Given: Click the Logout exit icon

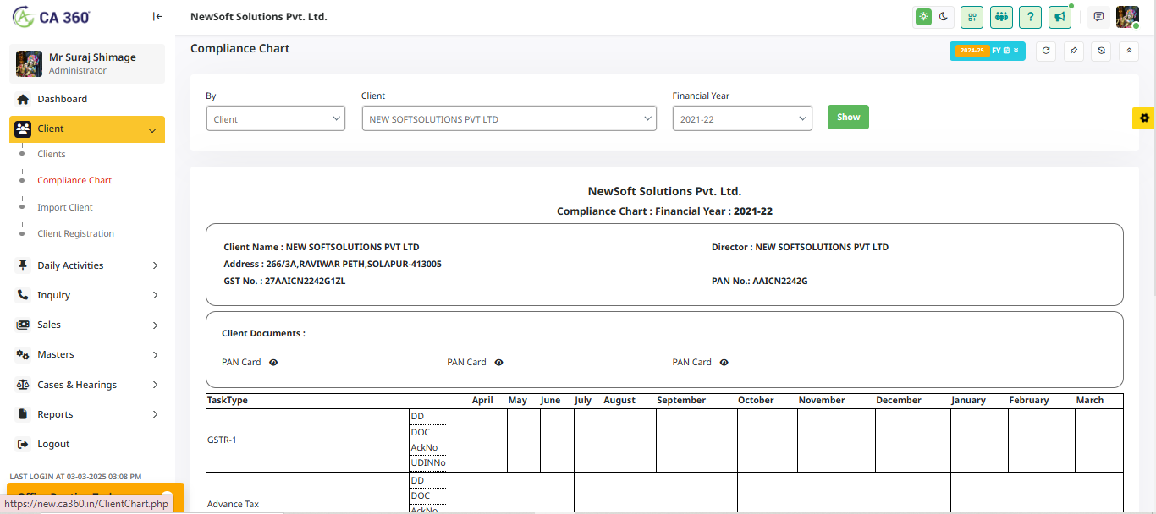Looking at the screenshot, I should pyautogui.click(x=23, y=444).
